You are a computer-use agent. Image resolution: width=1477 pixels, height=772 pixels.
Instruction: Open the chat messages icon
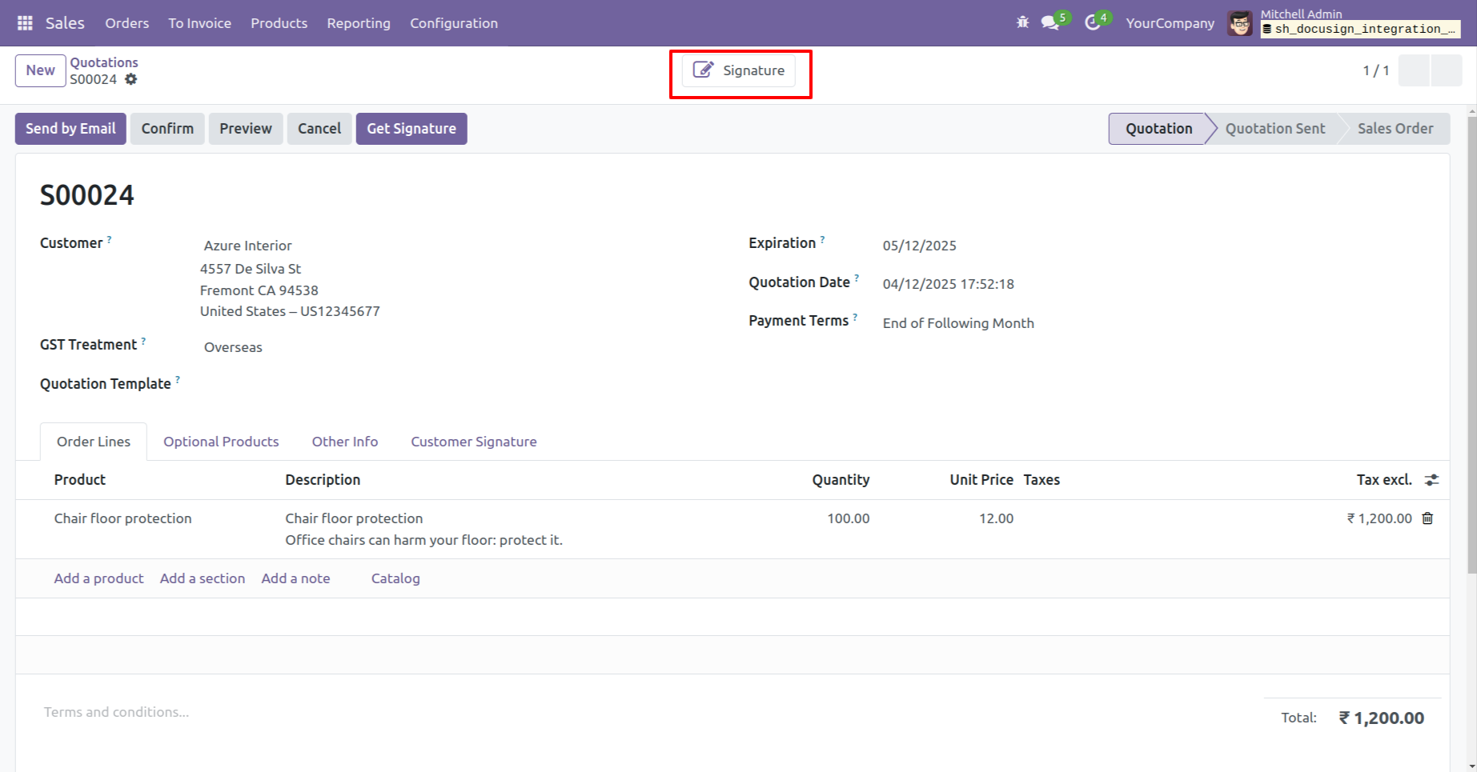point(1050,22)
